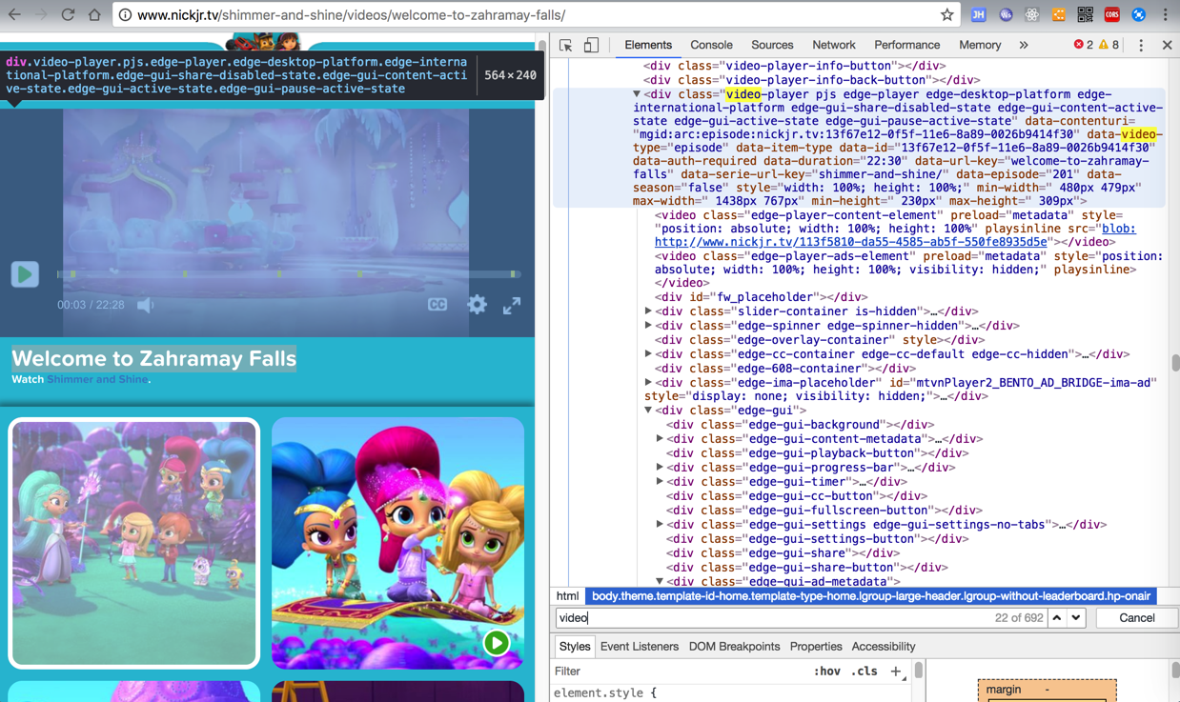Expand the slider-container is-hidden div
Screen dimensions: 1180x702
point(648,311)
